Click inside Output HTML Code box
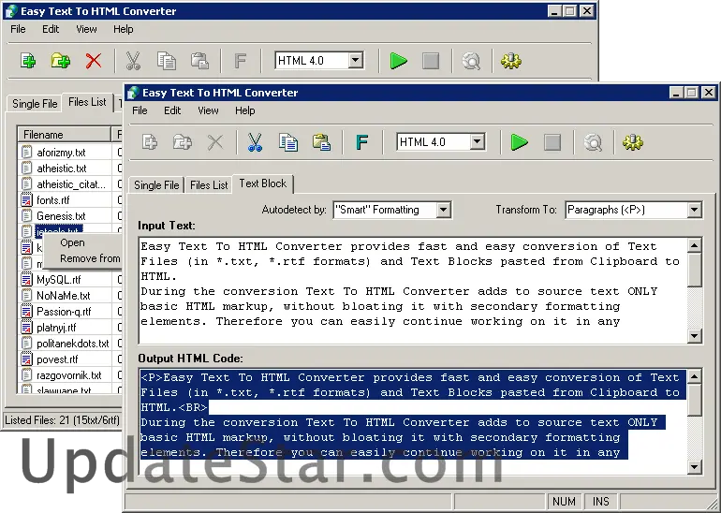 (x=413, y=421)
